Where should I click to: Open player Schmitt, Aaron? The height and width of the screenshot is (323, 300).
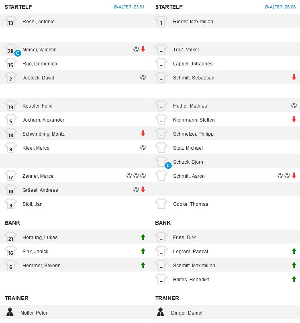click(x=189, y=176)
